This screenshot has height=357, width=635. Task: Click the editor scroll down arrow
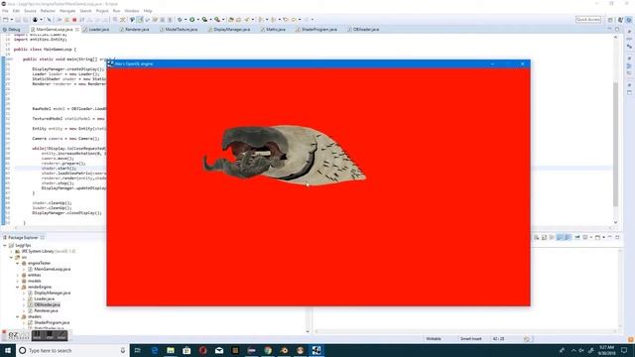click(615, 222)
